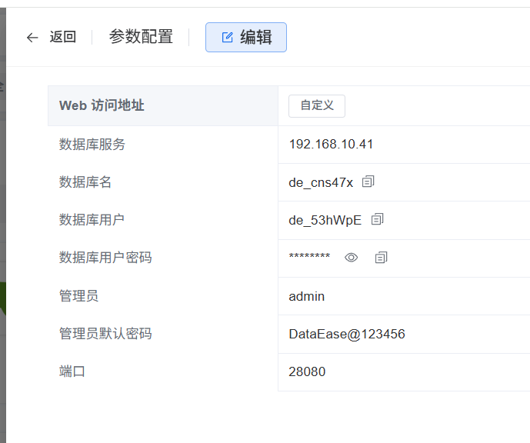Copy the database user password

(x=382, y=258)
